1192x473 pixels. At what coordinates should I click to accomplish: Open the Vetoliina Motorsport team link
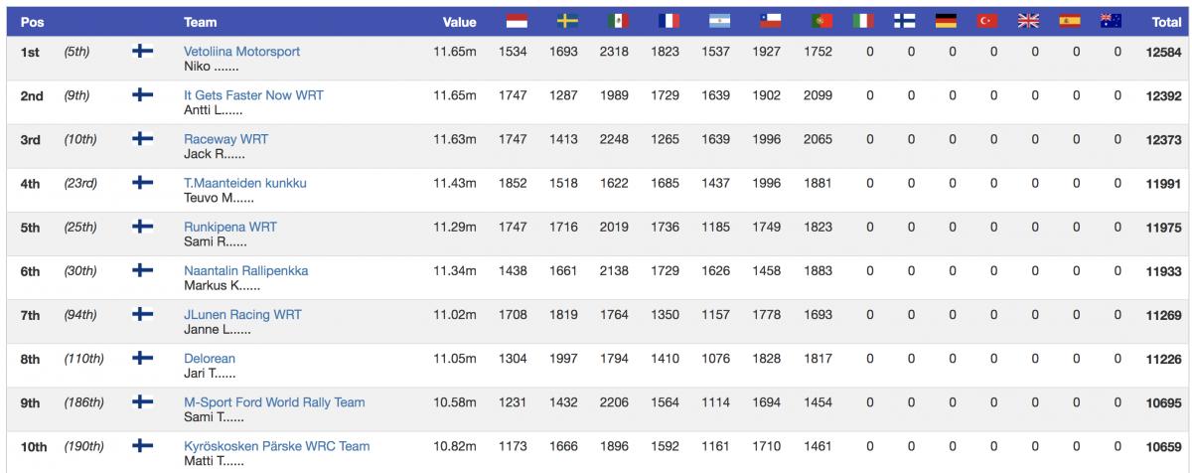coord(241,52)
